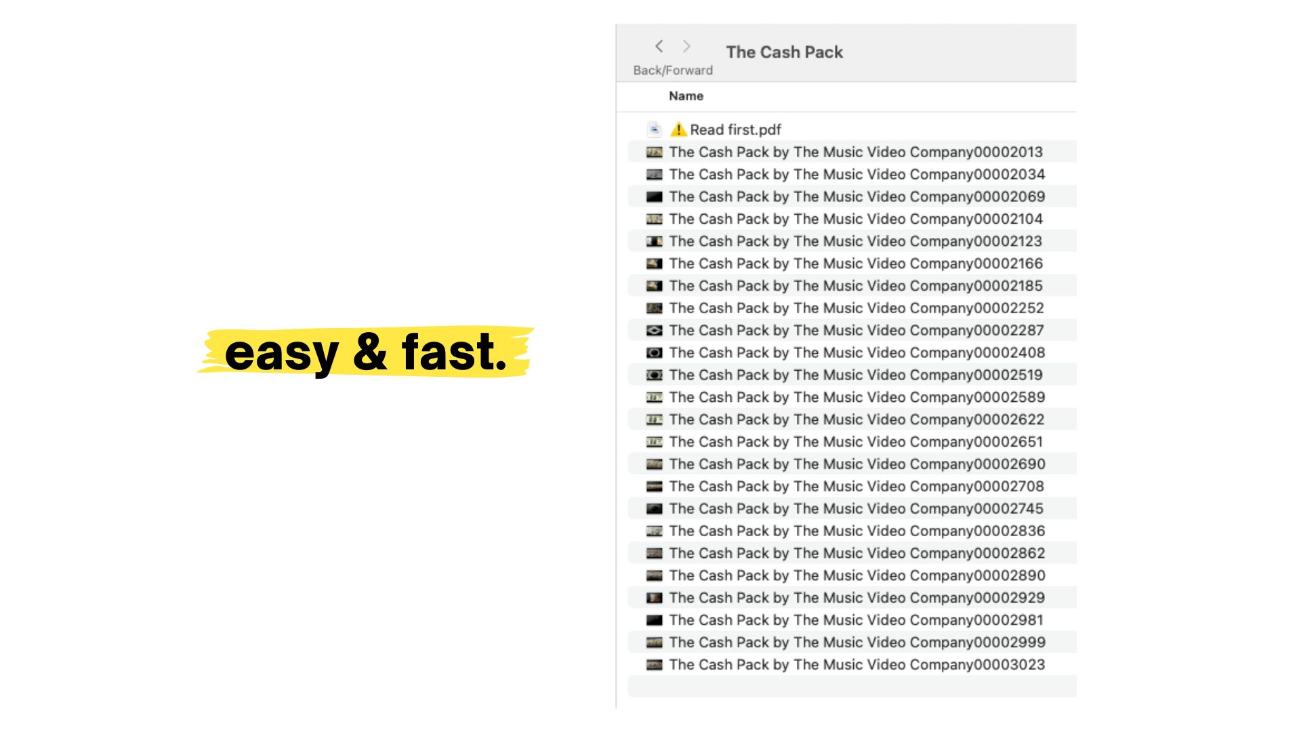
Task: Click the Name column header
Action: [x=686, y=96]
